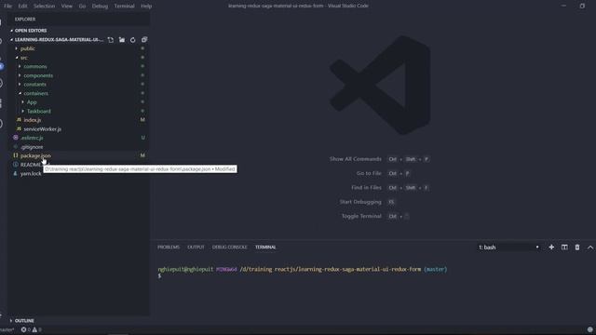The image size is (596, 335).
Task: Open the Go menu
Action: click(82, 7)
